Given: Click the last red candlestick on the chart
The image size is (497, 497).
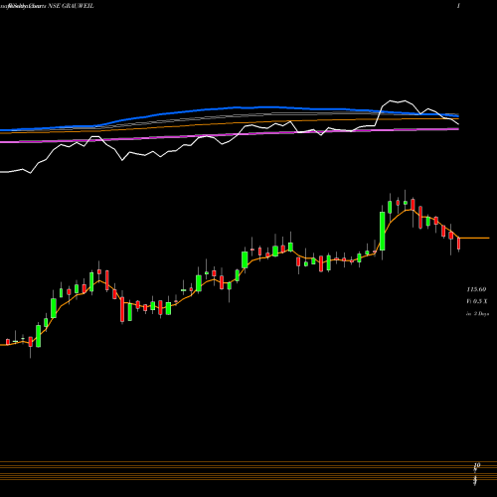Looking at the screenshot, I should (458, 244).
